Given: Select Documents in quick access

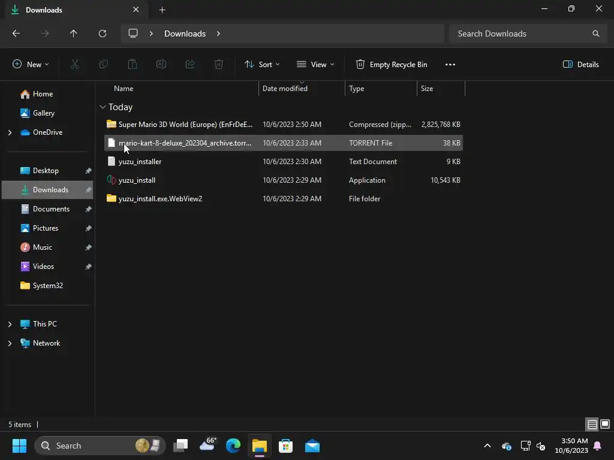Looking at the screenshot, I should tap(47, 209).
